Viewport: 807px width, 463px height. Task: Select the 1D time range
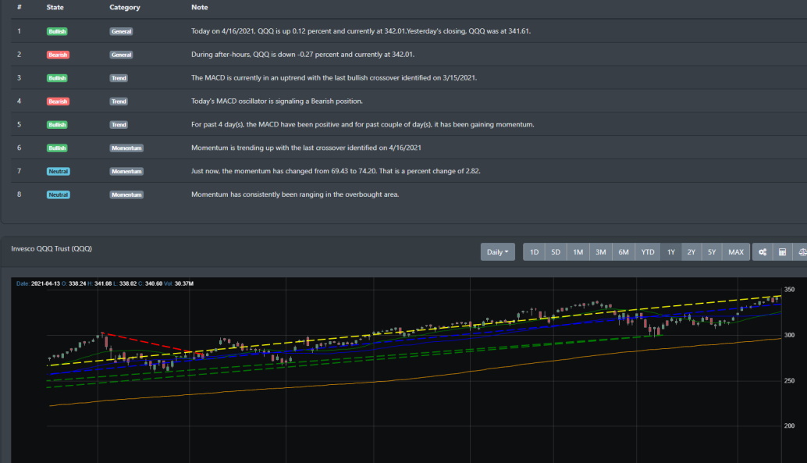[534, 252]
